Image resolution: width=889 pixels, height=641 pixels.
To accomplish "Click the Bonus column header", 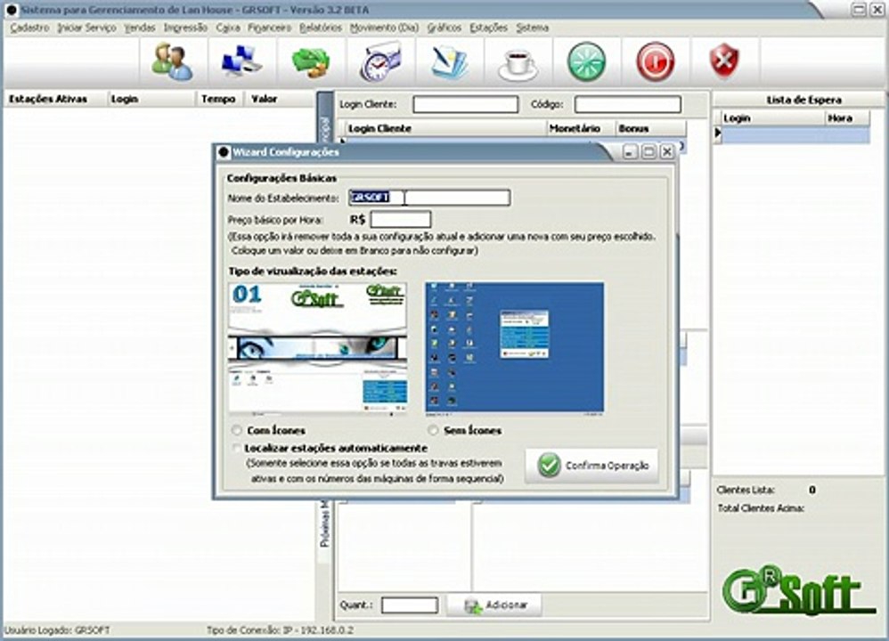I will (x=651, y=129).
